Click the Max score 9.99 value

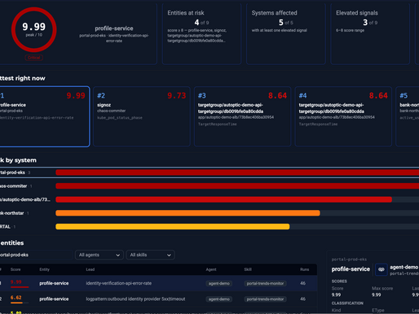click(x=377, y=294)
